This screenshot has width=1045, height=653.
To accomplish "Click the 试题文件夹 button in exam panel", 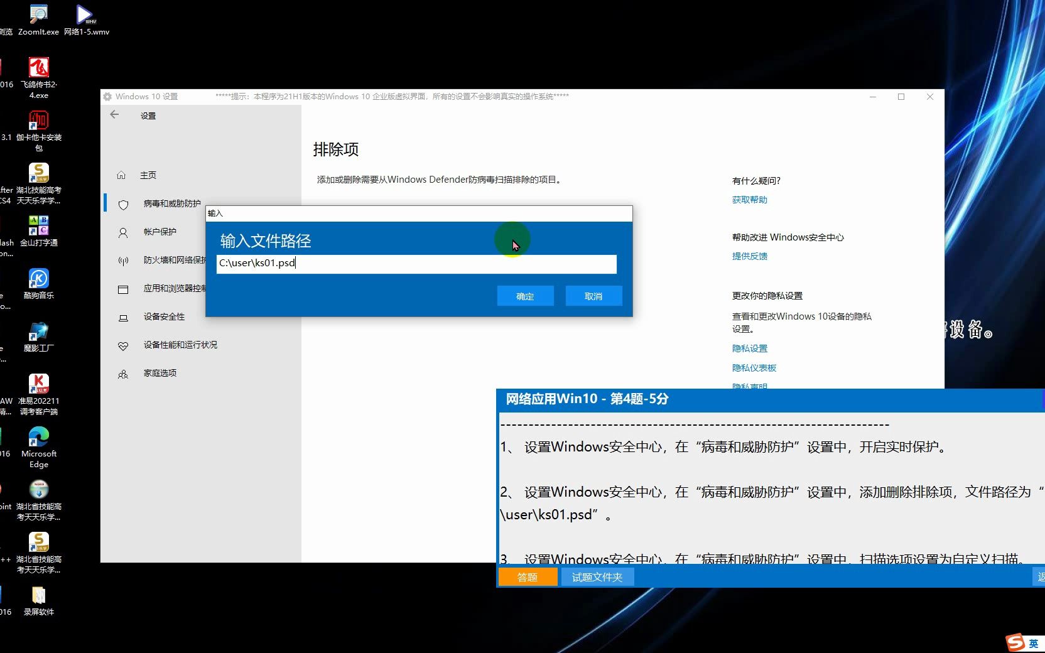I will point(597,577).
